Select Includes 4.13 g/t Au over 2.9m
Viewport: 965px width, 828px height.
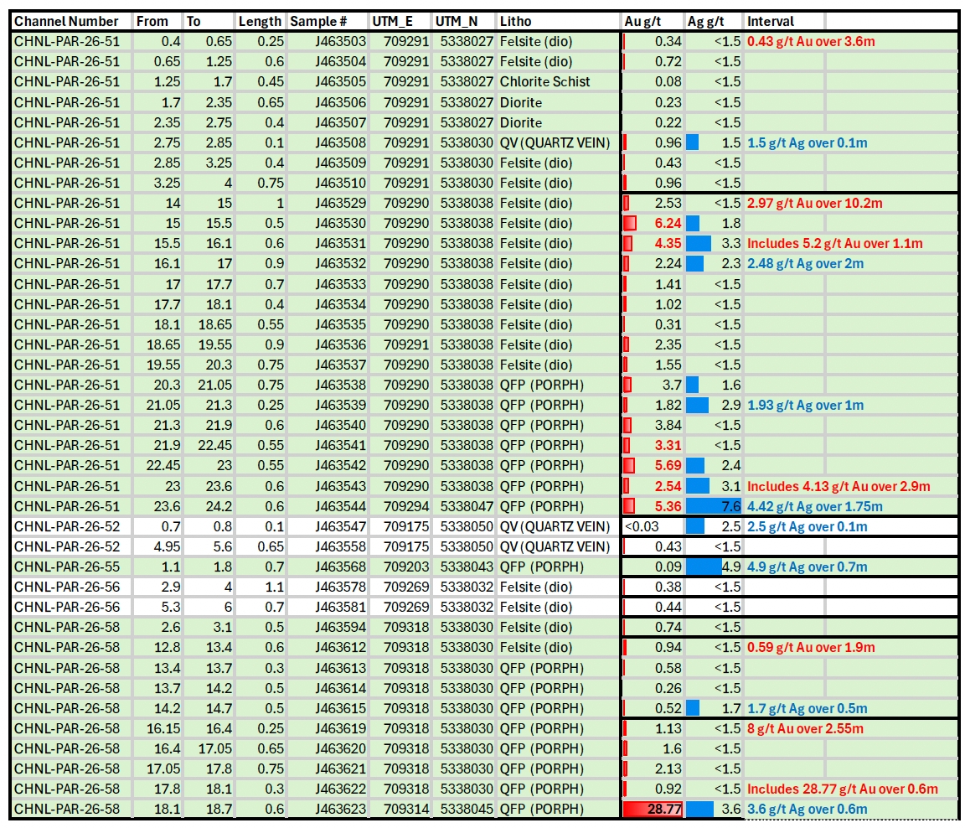(x=839, y=486)
